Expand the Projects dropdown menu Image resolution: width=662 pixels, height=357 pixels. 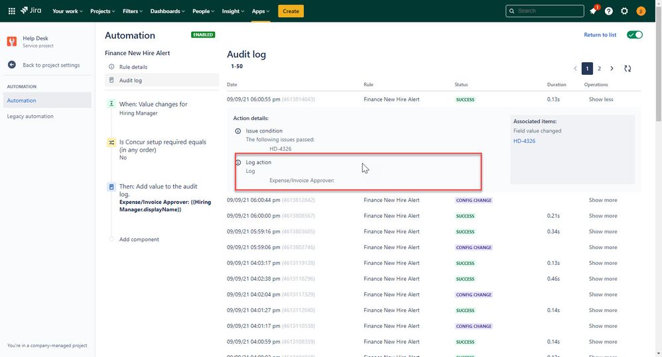point(103,11)
